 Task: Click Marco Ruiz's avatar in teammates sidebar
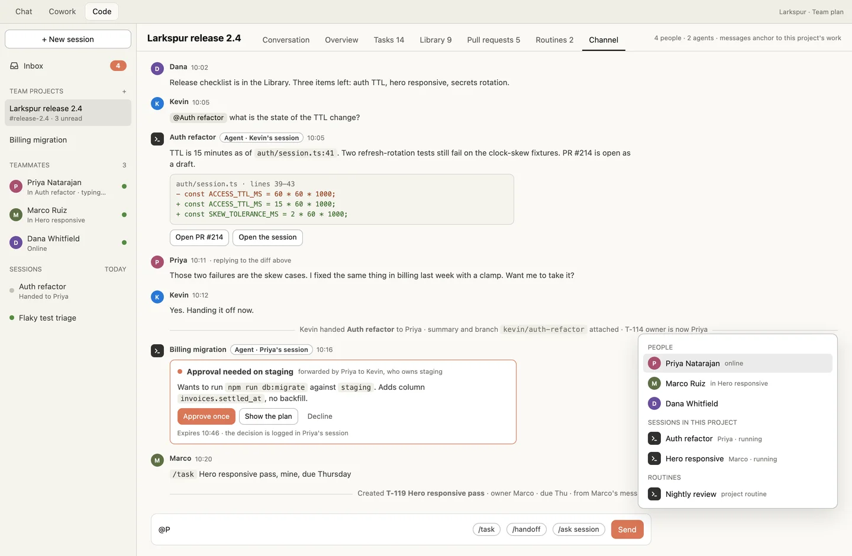pyautogui.click(x=16, y=215)
